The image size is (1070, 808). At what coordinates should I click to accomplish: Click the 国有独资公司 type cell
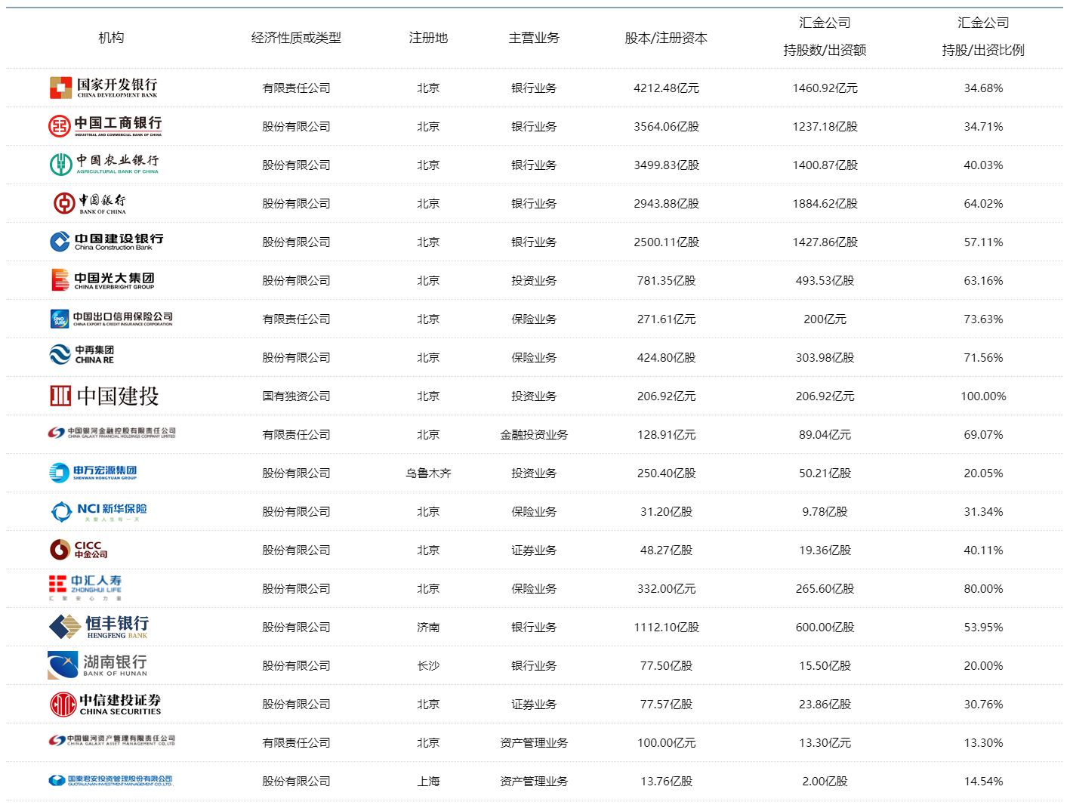pos(296,396)
